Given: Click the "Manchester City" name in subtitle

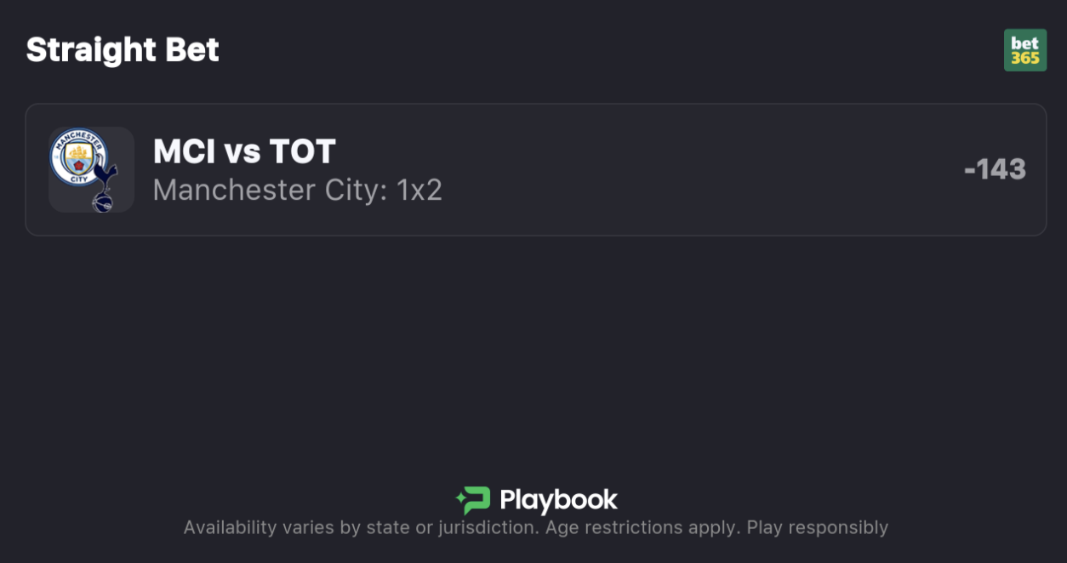Looking at the screenshot, I should (266, 190).
